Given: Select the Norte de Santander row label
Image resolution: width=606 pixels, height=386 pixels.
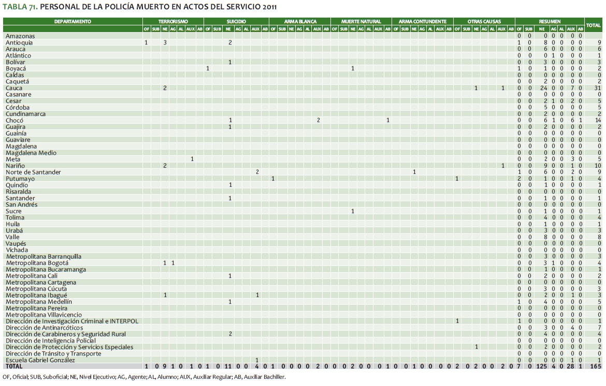Looking at the screenshot, I should coord(33,172).
